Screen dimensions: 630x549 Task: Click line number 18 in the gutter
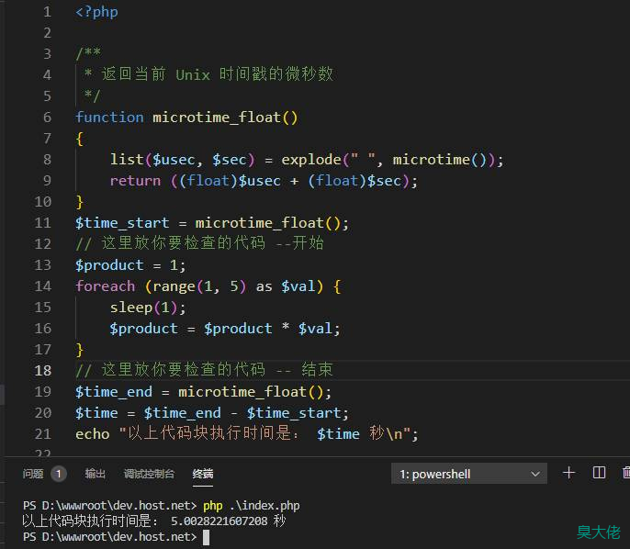click(x=43, y=370)
